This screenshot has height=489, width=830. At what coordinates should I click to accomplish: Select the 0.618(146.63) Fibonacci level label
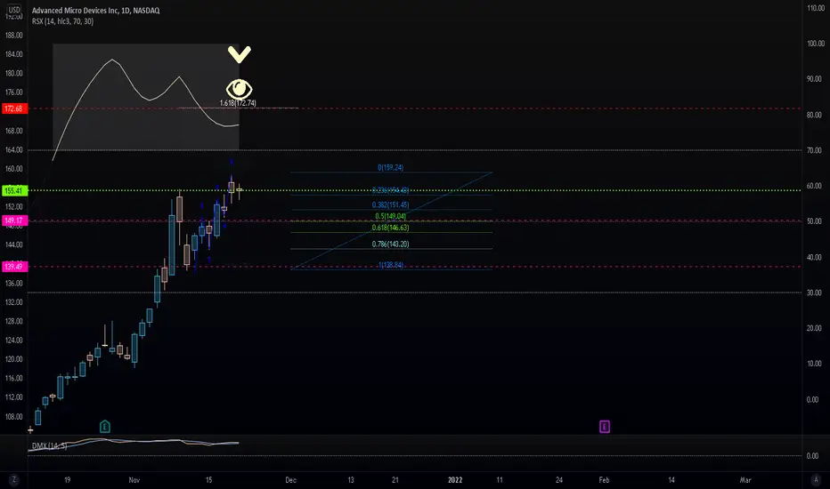391,228
